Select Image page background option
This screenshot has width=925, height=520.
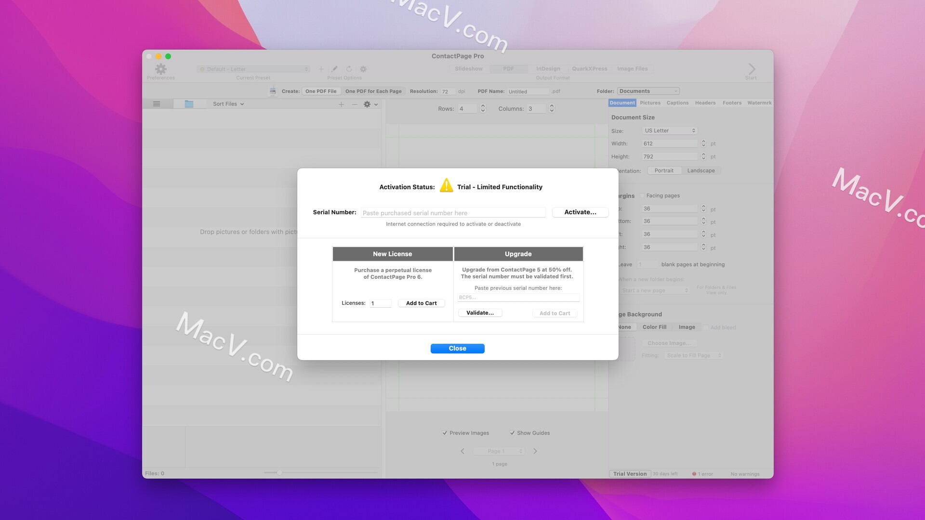687,327
